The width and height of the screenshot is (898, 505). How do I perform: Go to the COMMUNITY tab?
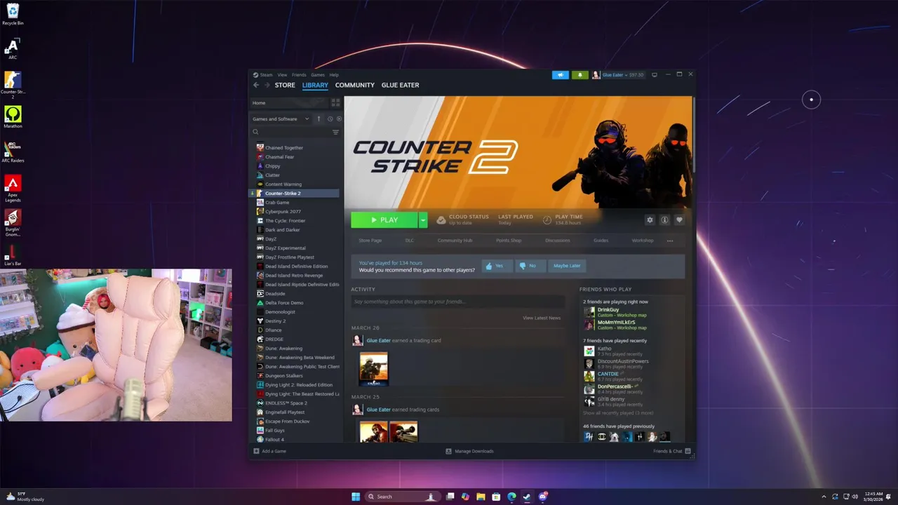(354, 85)
